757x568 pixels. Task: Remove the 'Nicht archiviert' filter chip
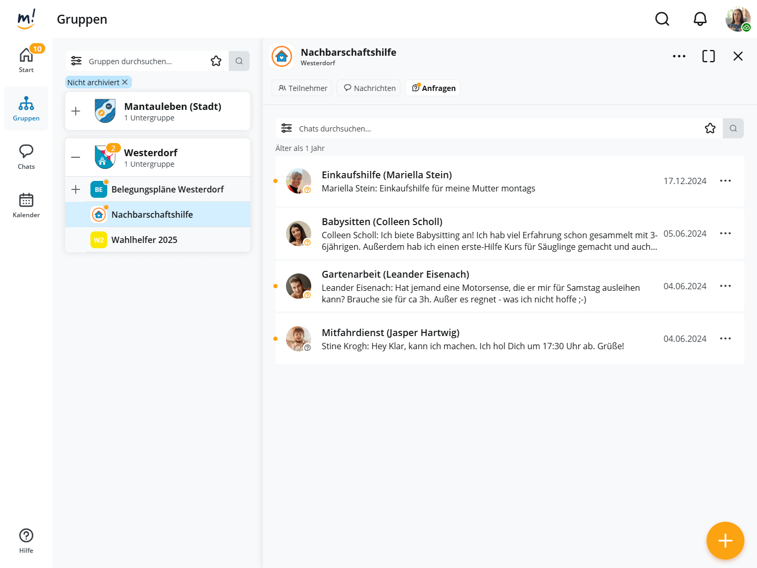click(x=125, y=83)
